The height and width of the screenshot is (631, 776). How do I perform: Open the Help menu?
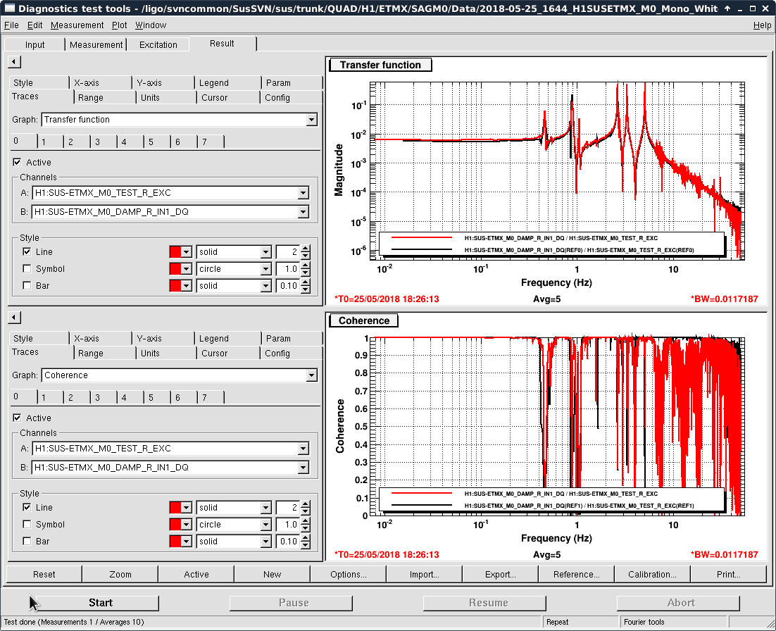(762, 25)
